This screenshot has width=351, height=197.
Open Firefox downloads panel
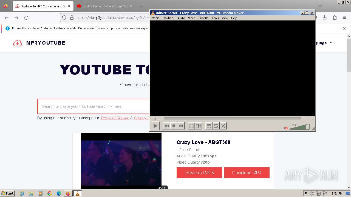pos(324,18)
